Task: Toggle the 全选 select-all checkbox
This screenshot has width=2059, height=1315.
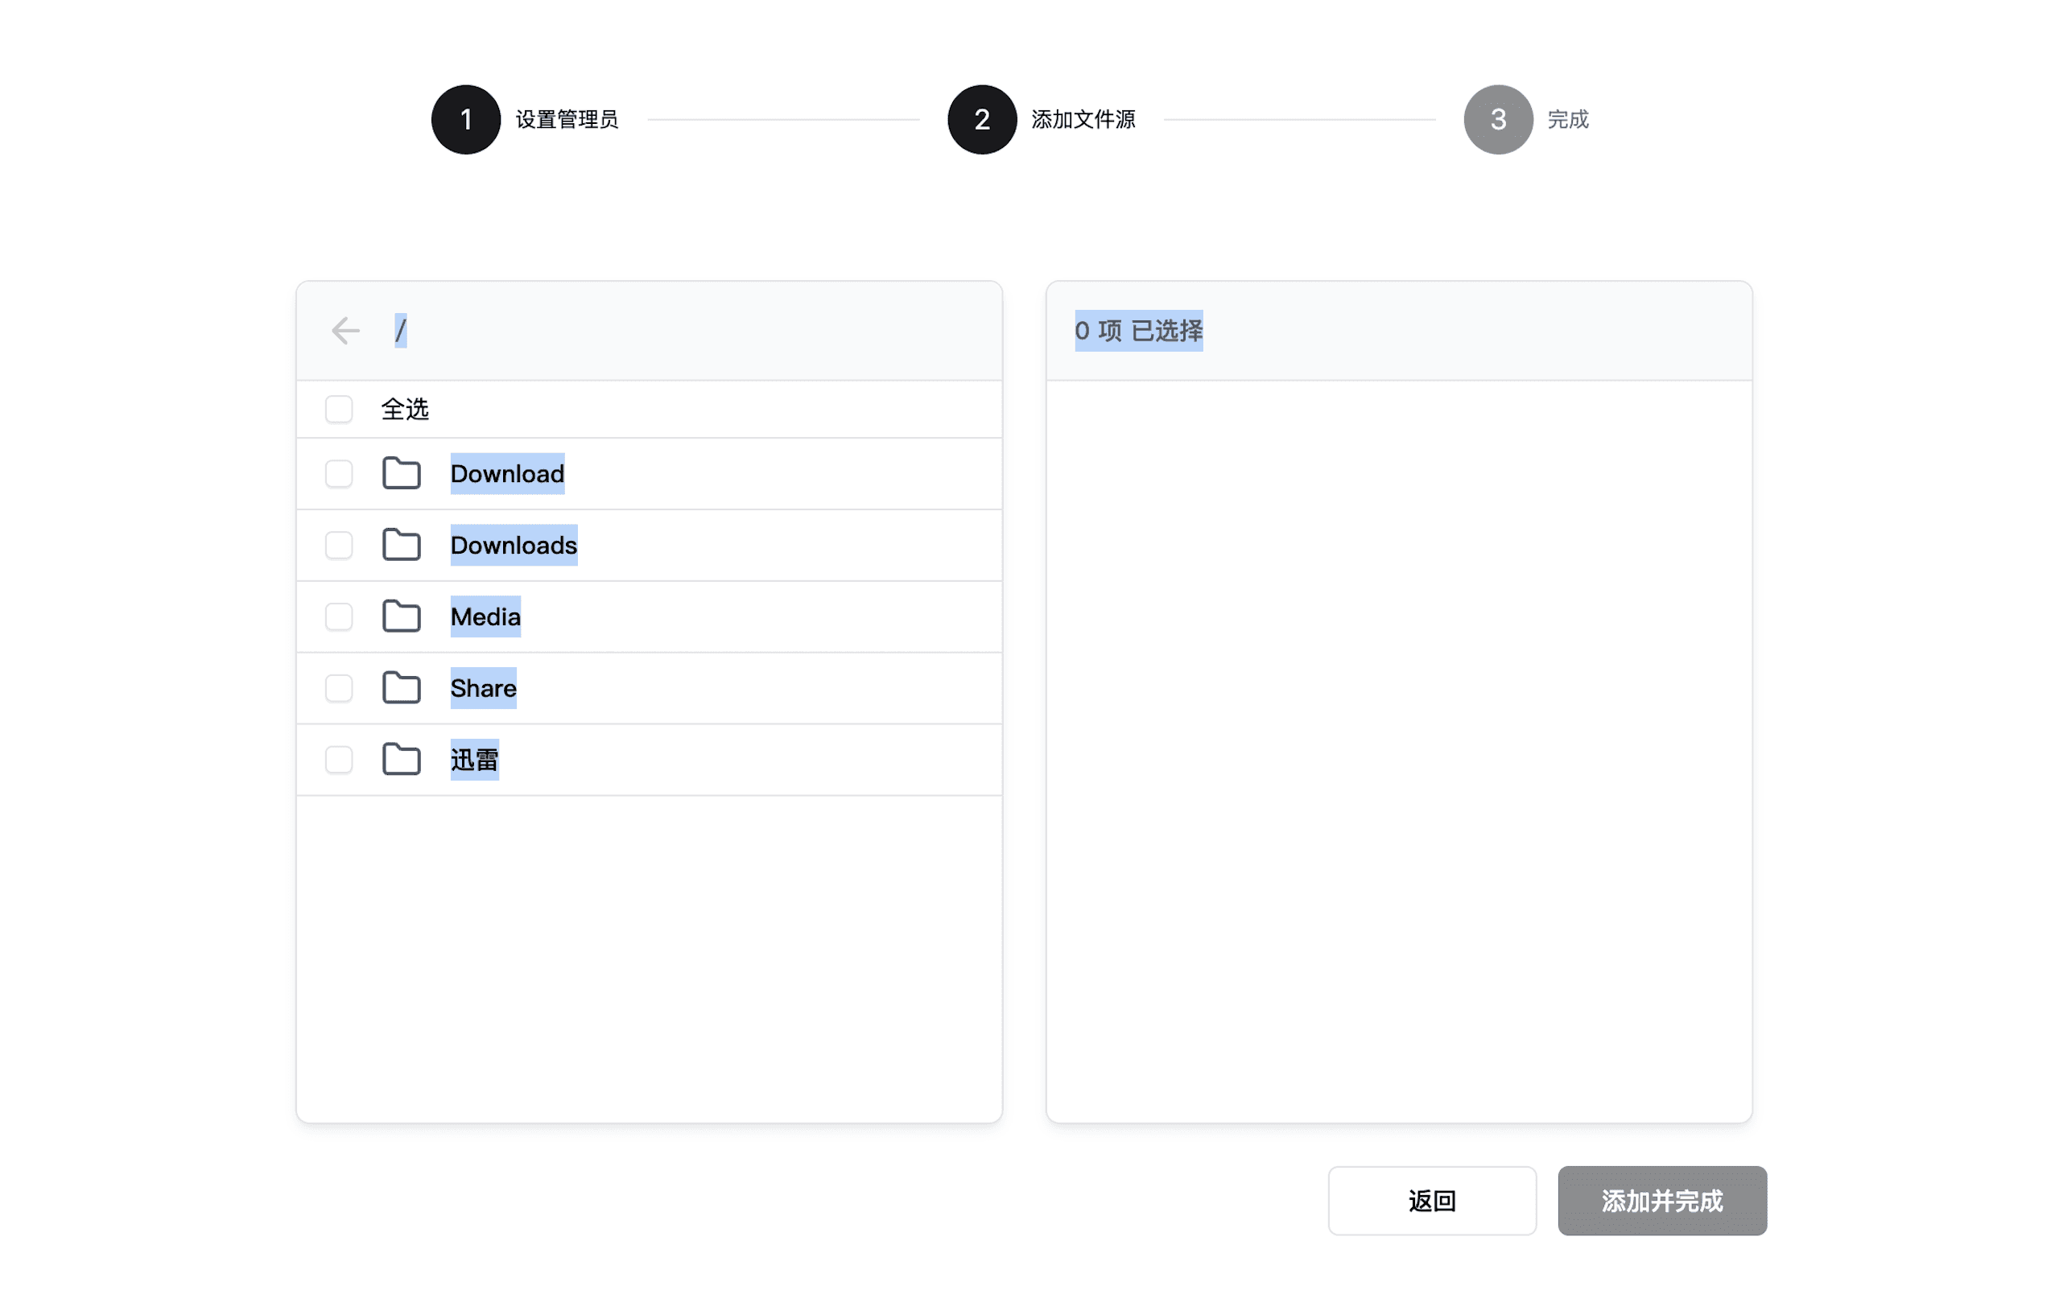Action: pos(339,410)
